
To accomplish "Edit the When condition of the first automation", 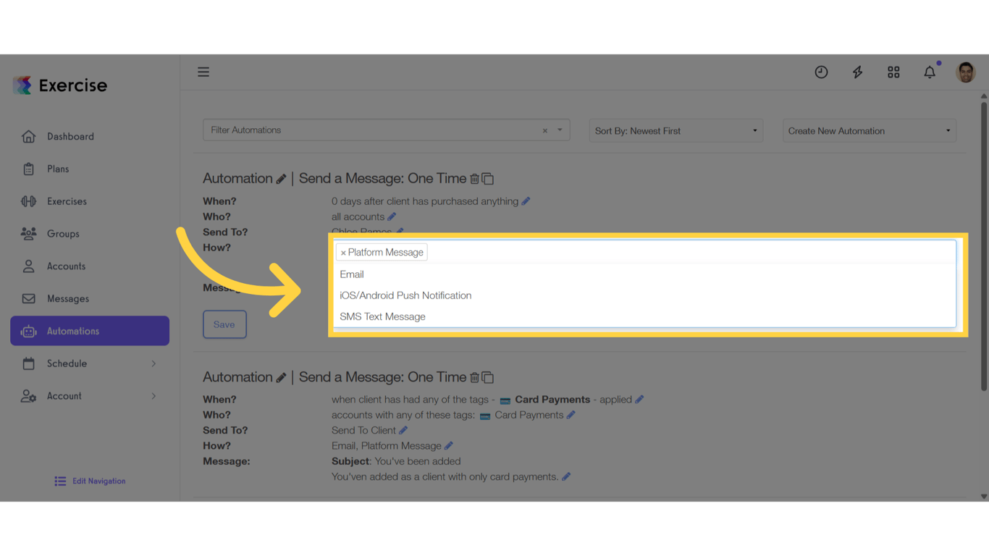I will (525, 201).
